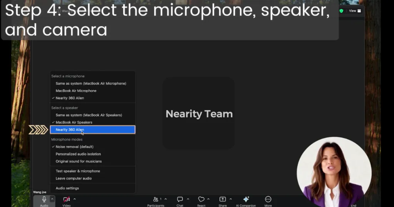394x207 pixels.
Task: Open the Participants panel icon
Action: (x=156, y=199)
